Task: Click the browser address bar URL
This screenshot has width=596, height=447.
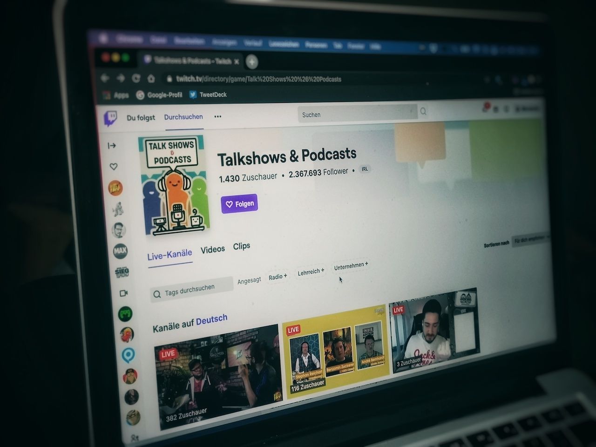Action: tap(259, 79)
